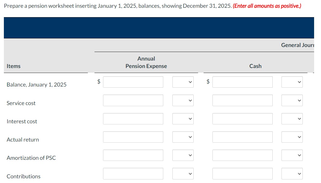This screenshot has width=321, height=183.
Task: Open Cash dropdown for Interest cost row
Action: (292, 119)
